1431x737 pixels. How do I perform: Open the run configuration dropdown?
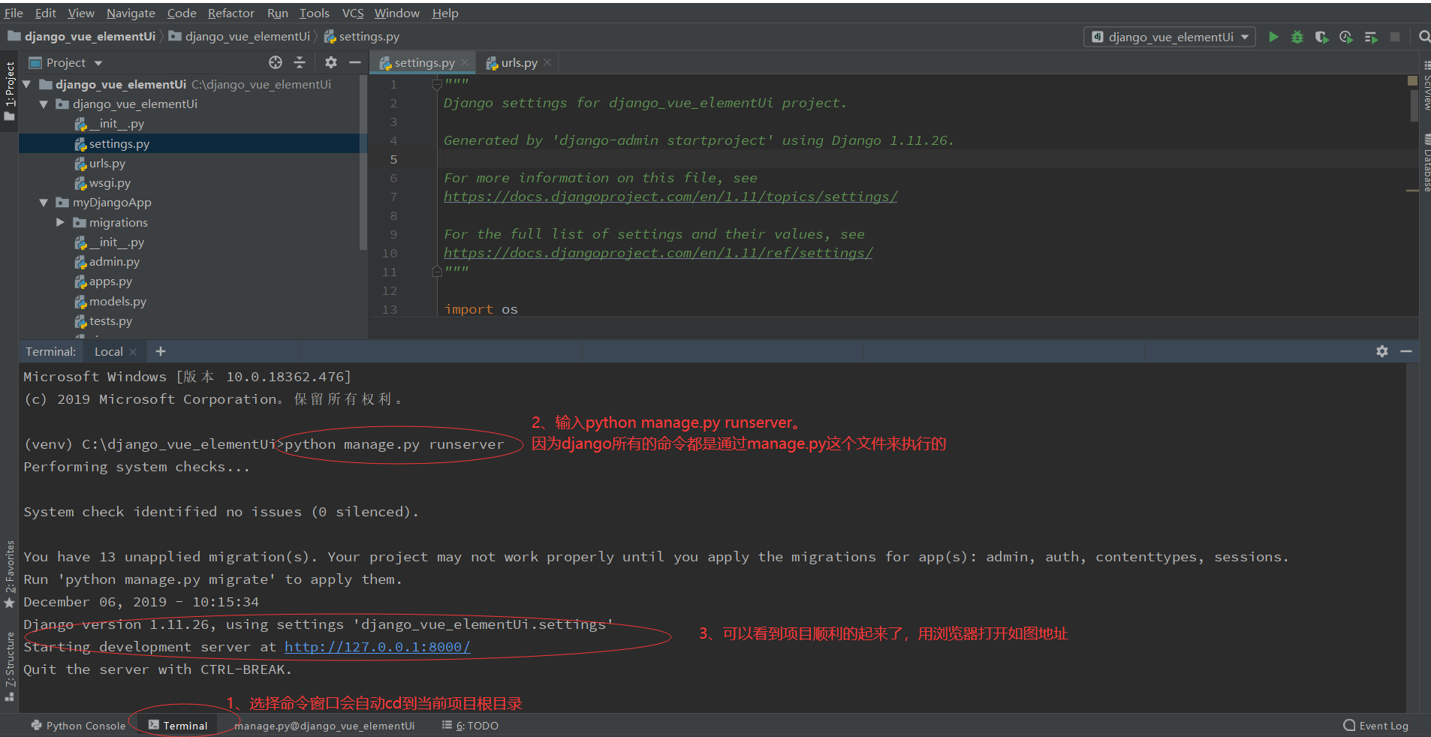[1170, 37]
